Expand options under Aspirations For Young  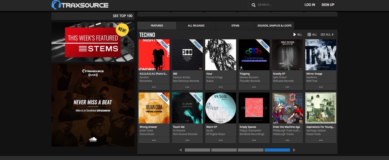click(321, 140)
